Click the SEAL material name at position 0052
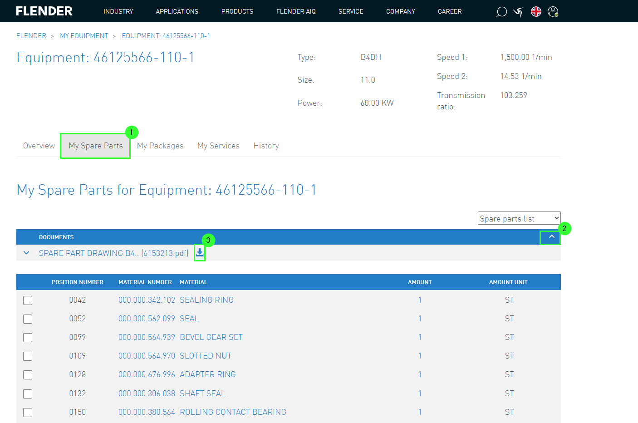The height and width of the screenshot is (423, 638). [189, 319]
